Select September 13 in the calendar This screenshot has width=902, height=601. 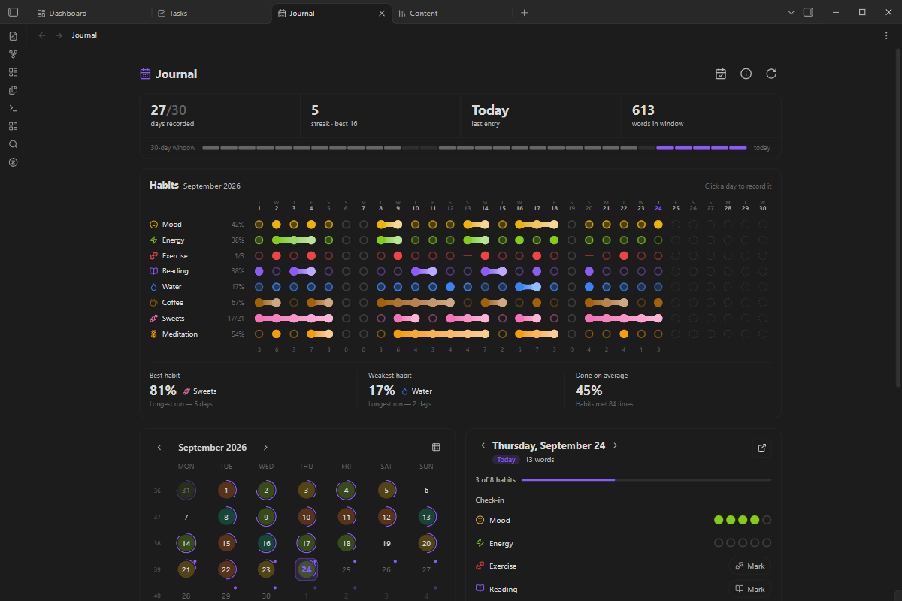[x=426, y=517]
